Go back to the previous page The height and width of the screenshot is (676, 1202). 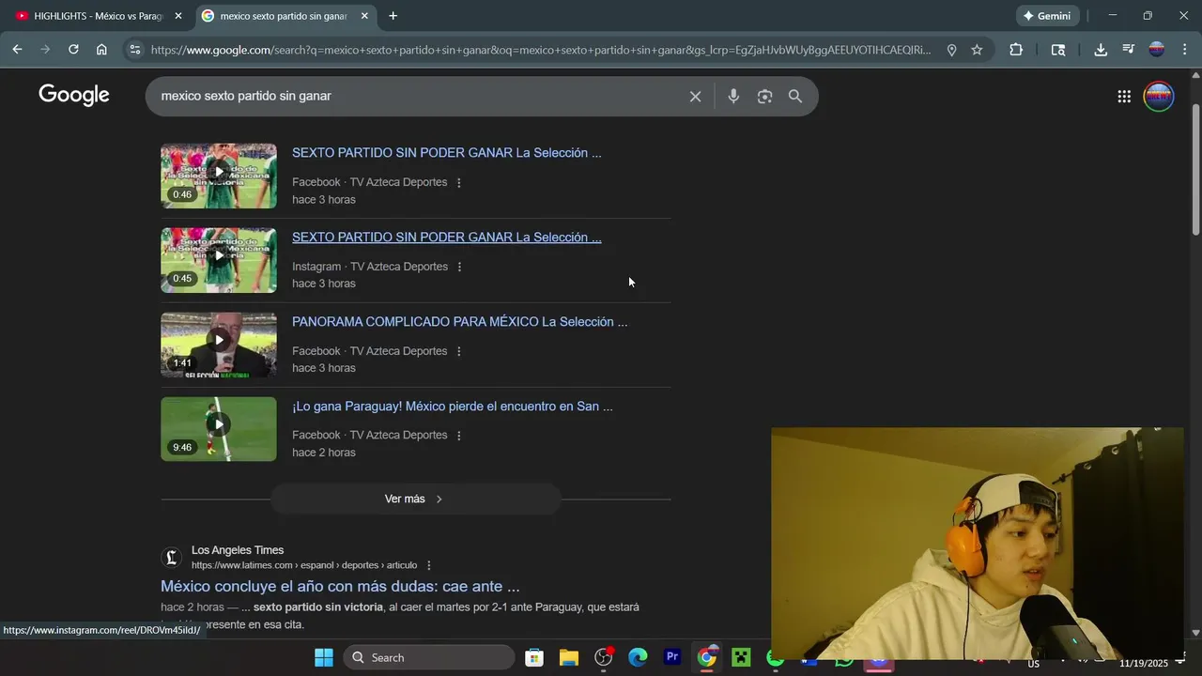tap(17, 50)
